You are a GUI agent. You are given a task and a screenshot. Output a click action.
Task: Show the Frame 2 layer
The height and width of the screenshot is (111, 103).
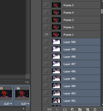[46, 27]
